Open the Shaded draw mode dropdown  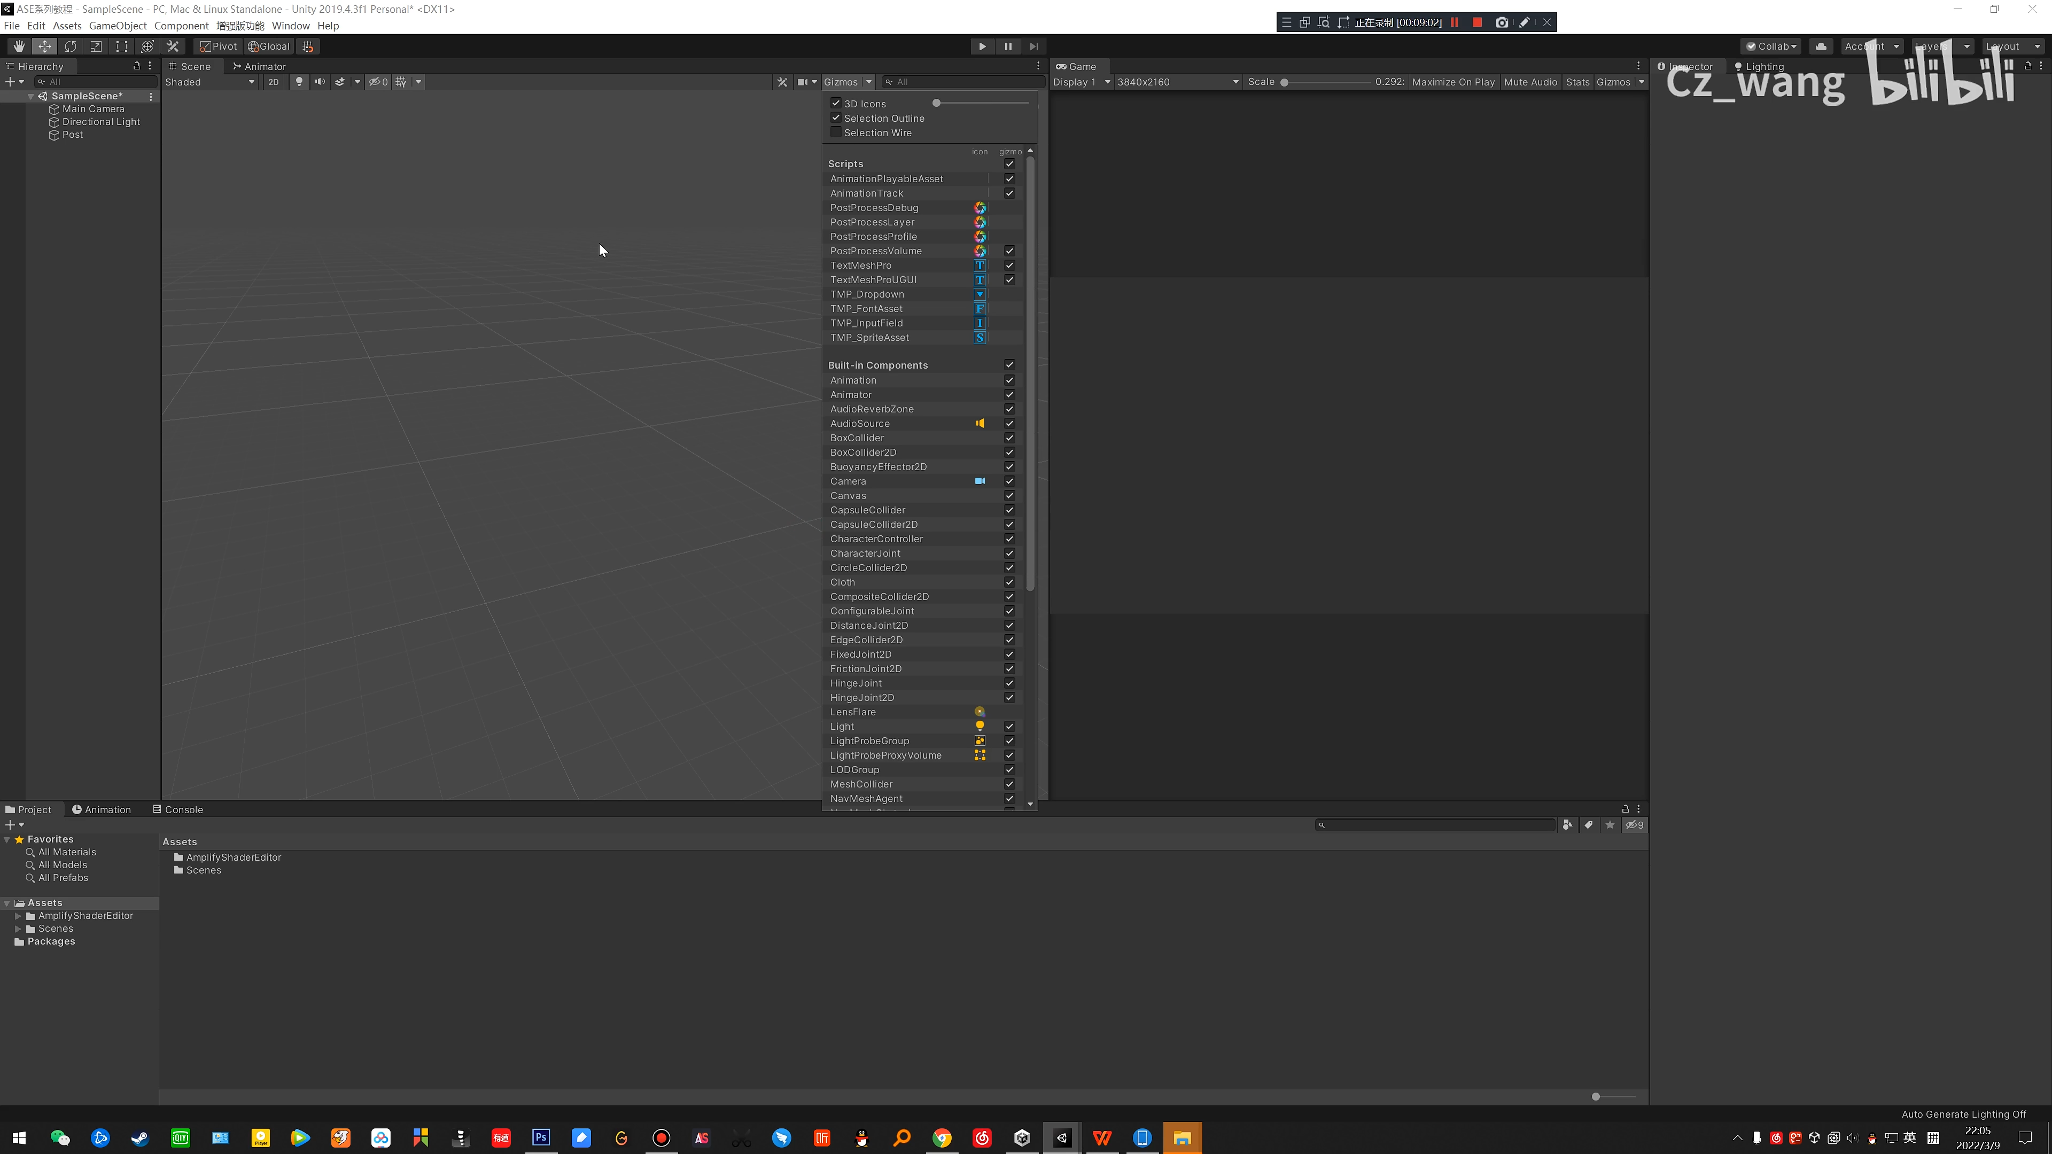[209, 82]
